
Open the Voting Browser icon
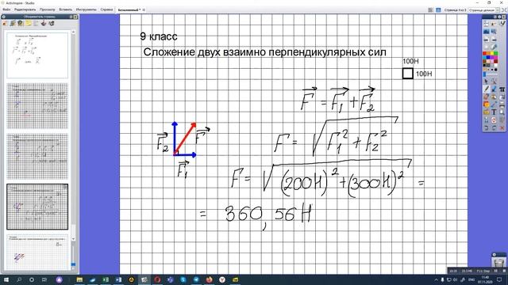(x=52, y=23)
